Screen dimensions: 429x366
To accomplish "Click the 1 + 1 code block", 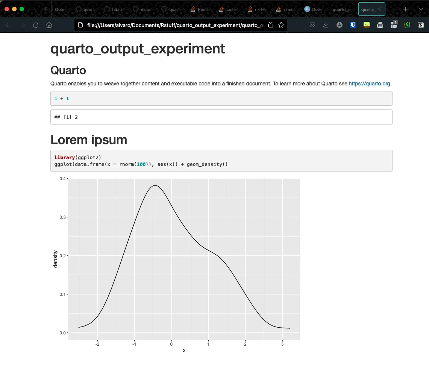I will [x=221, y=99].
